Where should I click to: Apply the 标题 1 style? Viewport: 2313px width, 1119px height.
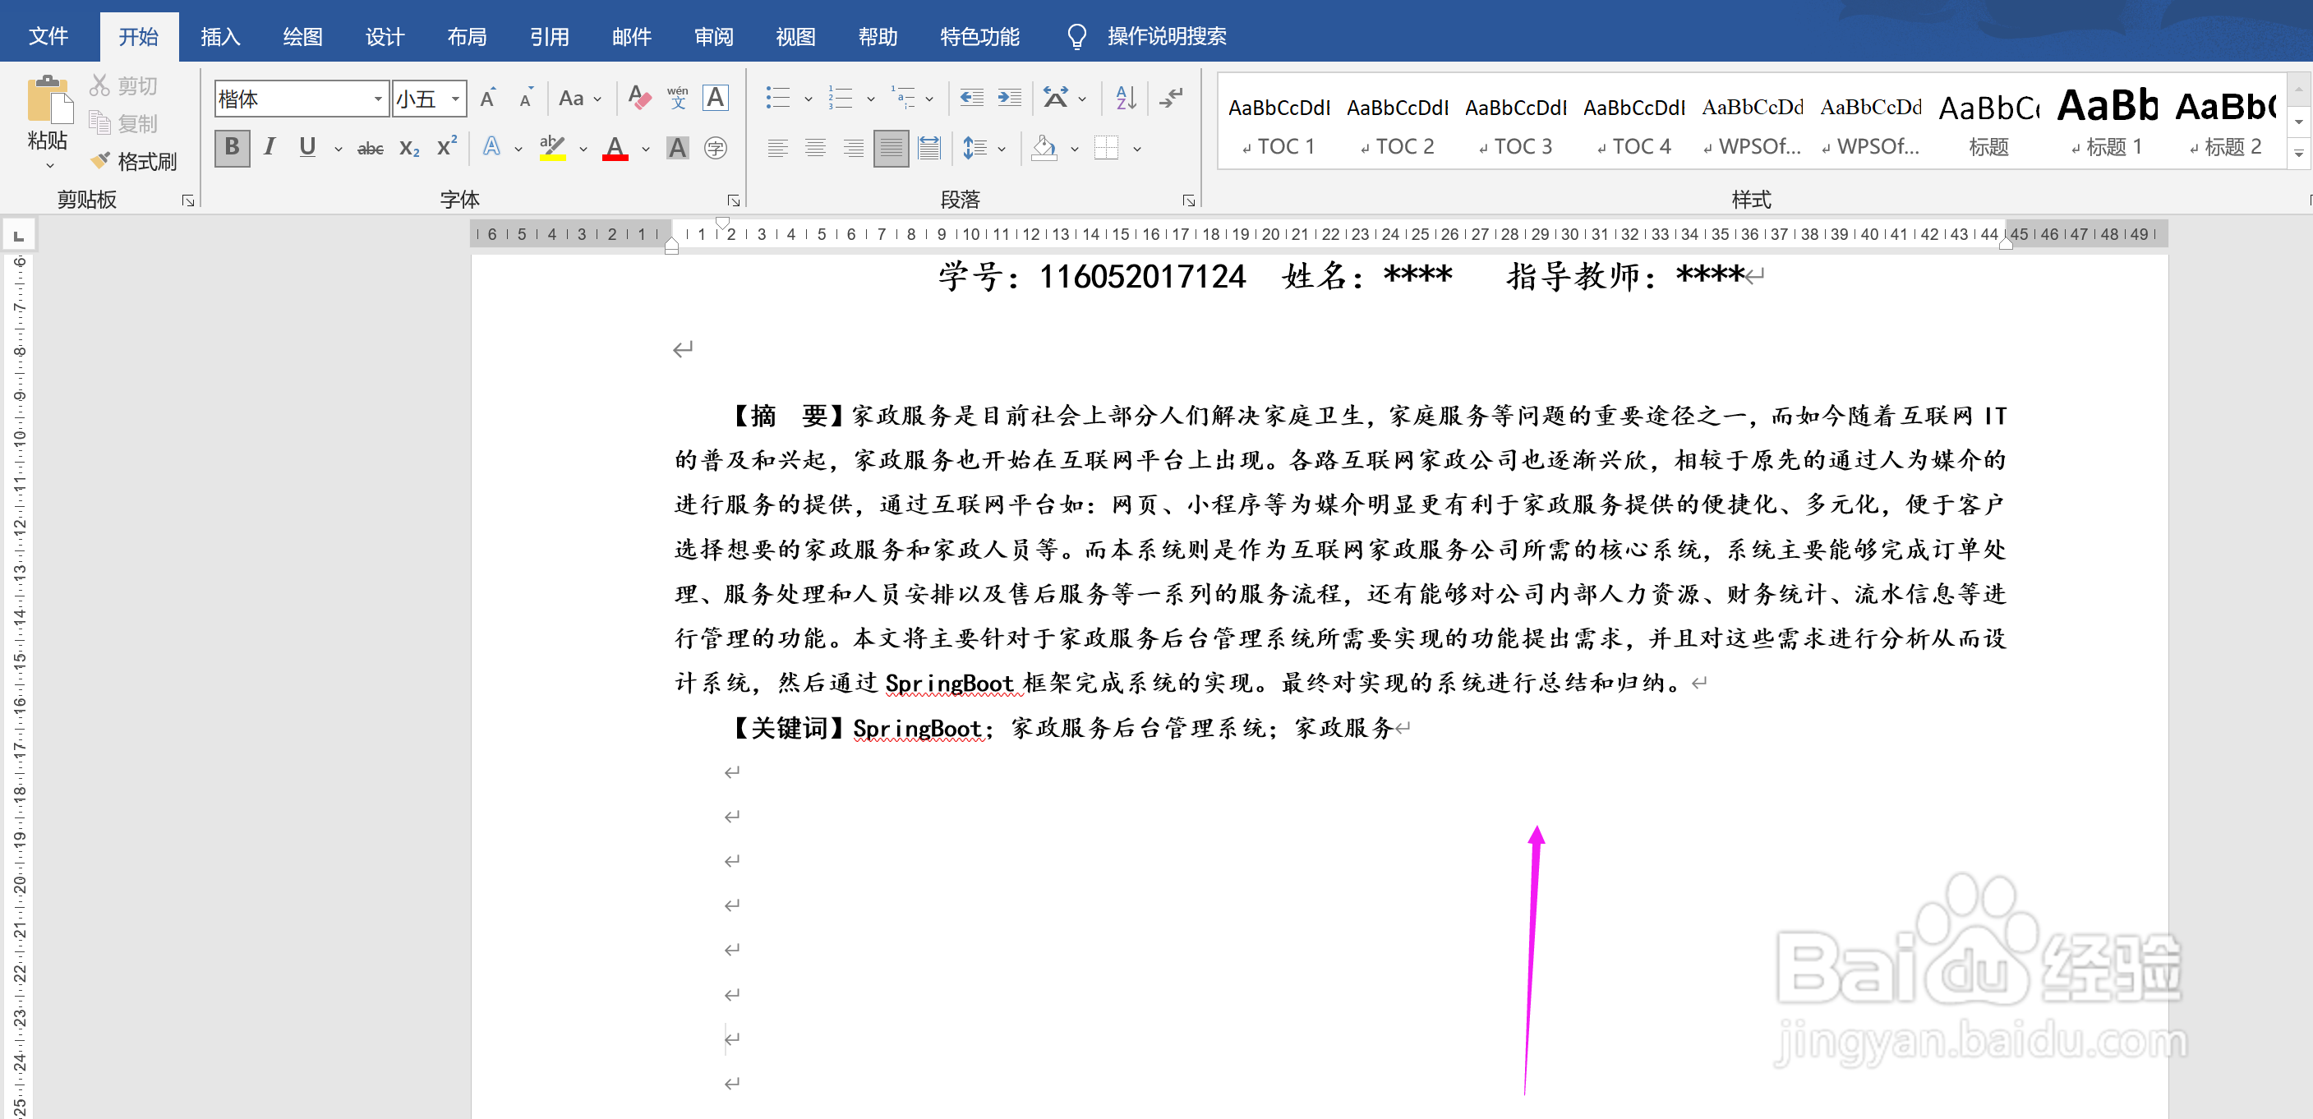[x=2107, y=124]
